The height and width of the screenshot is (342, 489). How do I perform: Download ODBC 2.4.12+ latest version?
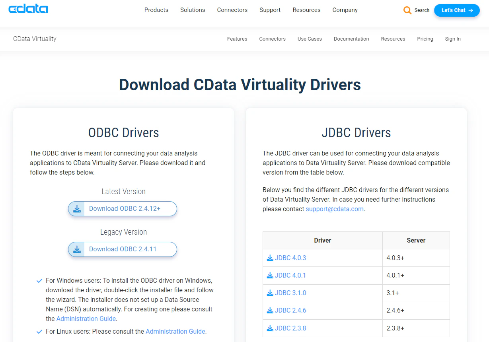(123, 209)
